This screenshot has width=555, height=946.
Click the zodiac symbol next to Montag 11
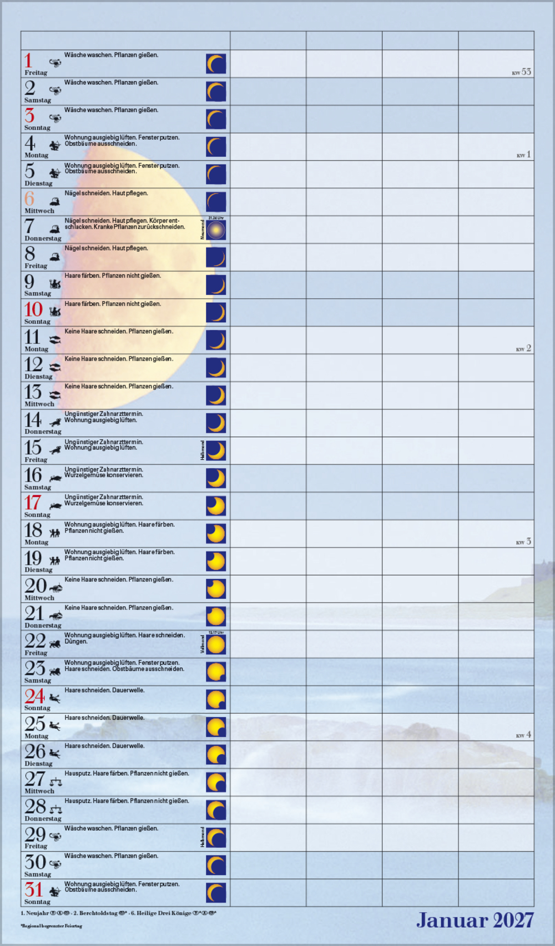click(x=54, y=339)
